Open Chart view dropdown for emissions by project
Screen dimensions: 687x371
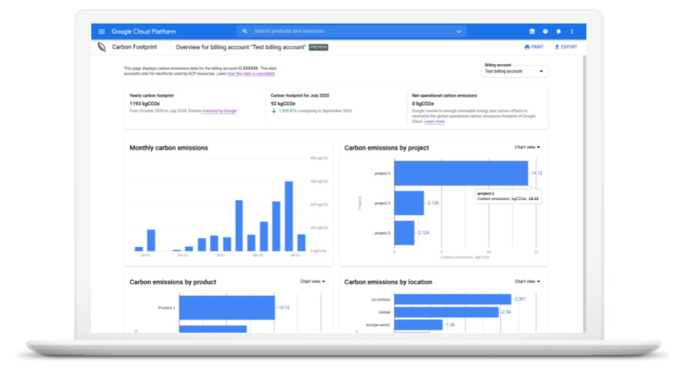[527, 147]
